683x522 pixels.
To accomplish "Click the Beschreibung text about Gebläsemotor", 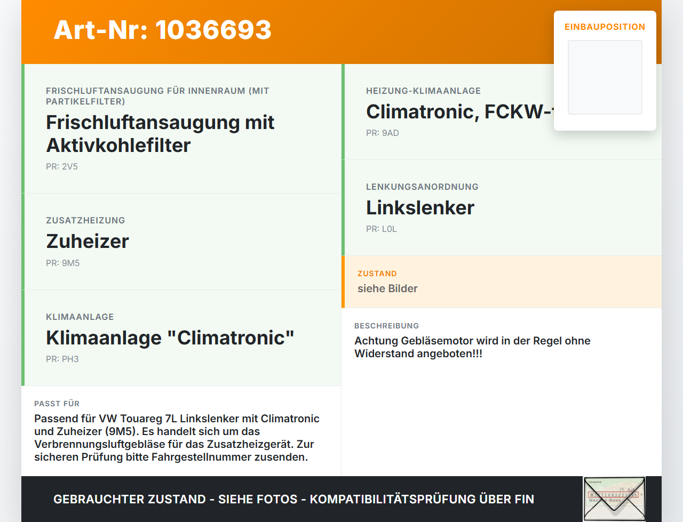I will point(472,347).
